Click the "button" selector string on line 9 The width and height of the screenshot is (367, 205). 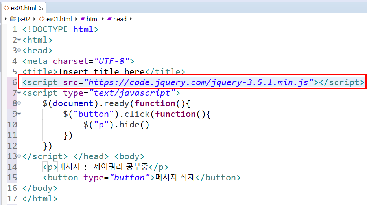coord(94,114)
